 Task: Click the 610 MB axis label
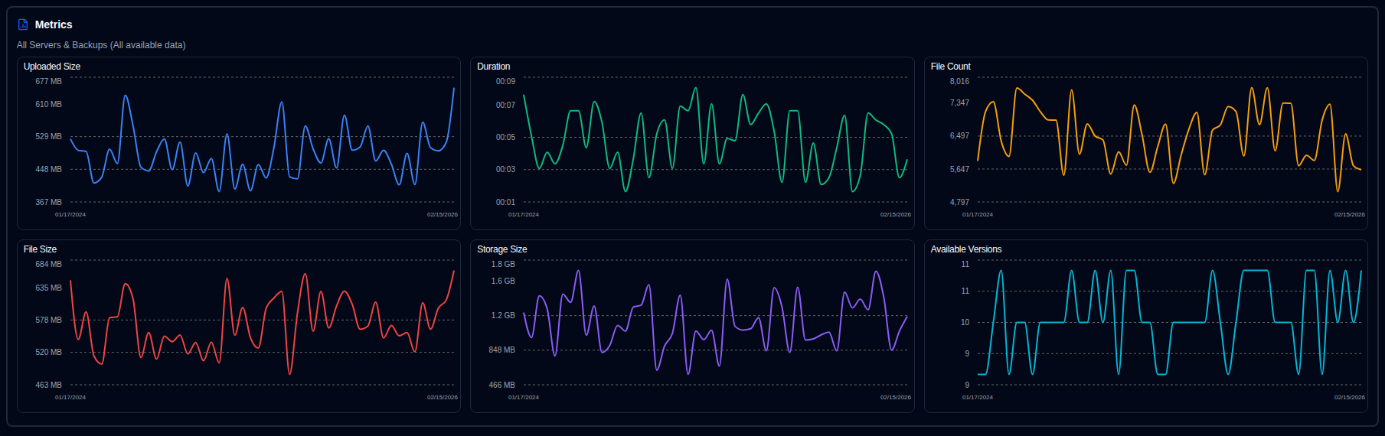click(49, 104)
